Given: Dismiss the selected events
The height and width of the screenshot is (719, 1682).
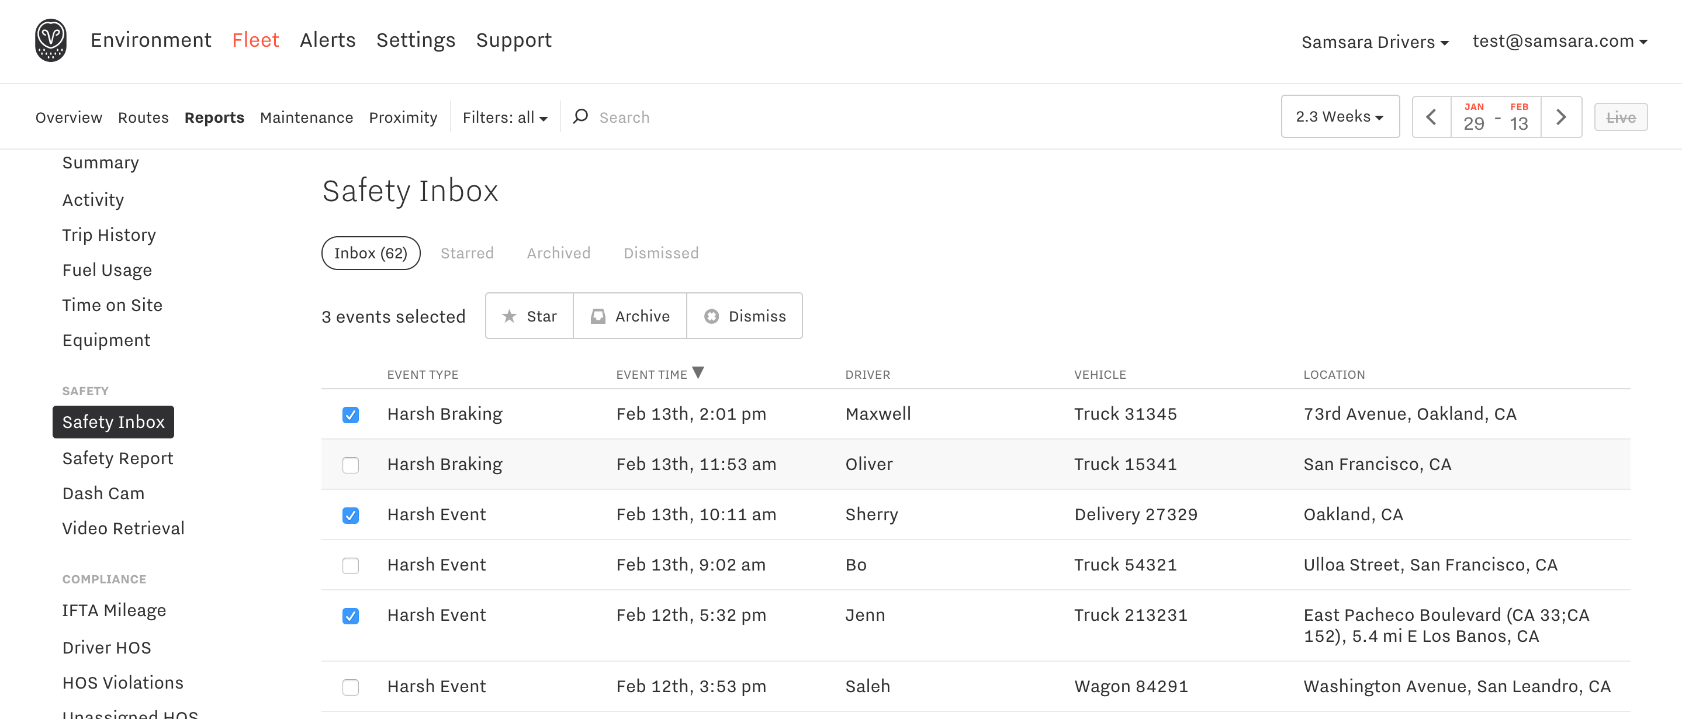Looking at the screenshot, I should click(745, 316).
